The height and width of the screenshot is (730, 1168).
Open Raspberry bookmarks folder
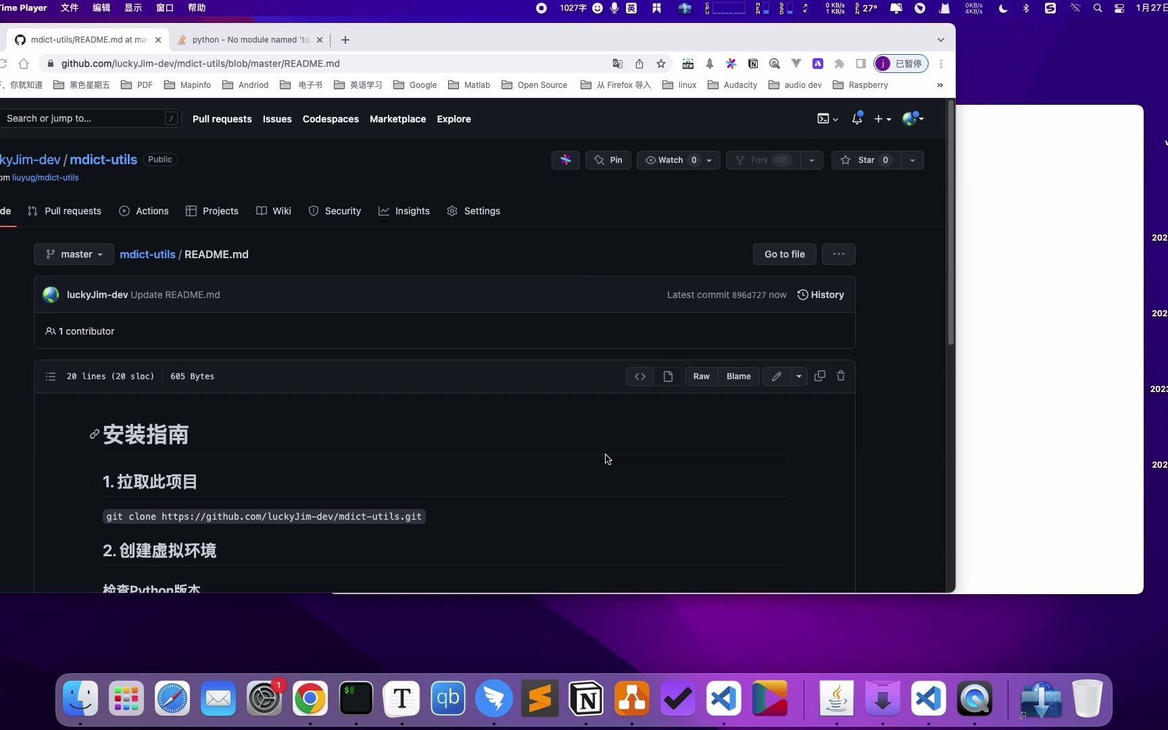click(x=860, y=85)
